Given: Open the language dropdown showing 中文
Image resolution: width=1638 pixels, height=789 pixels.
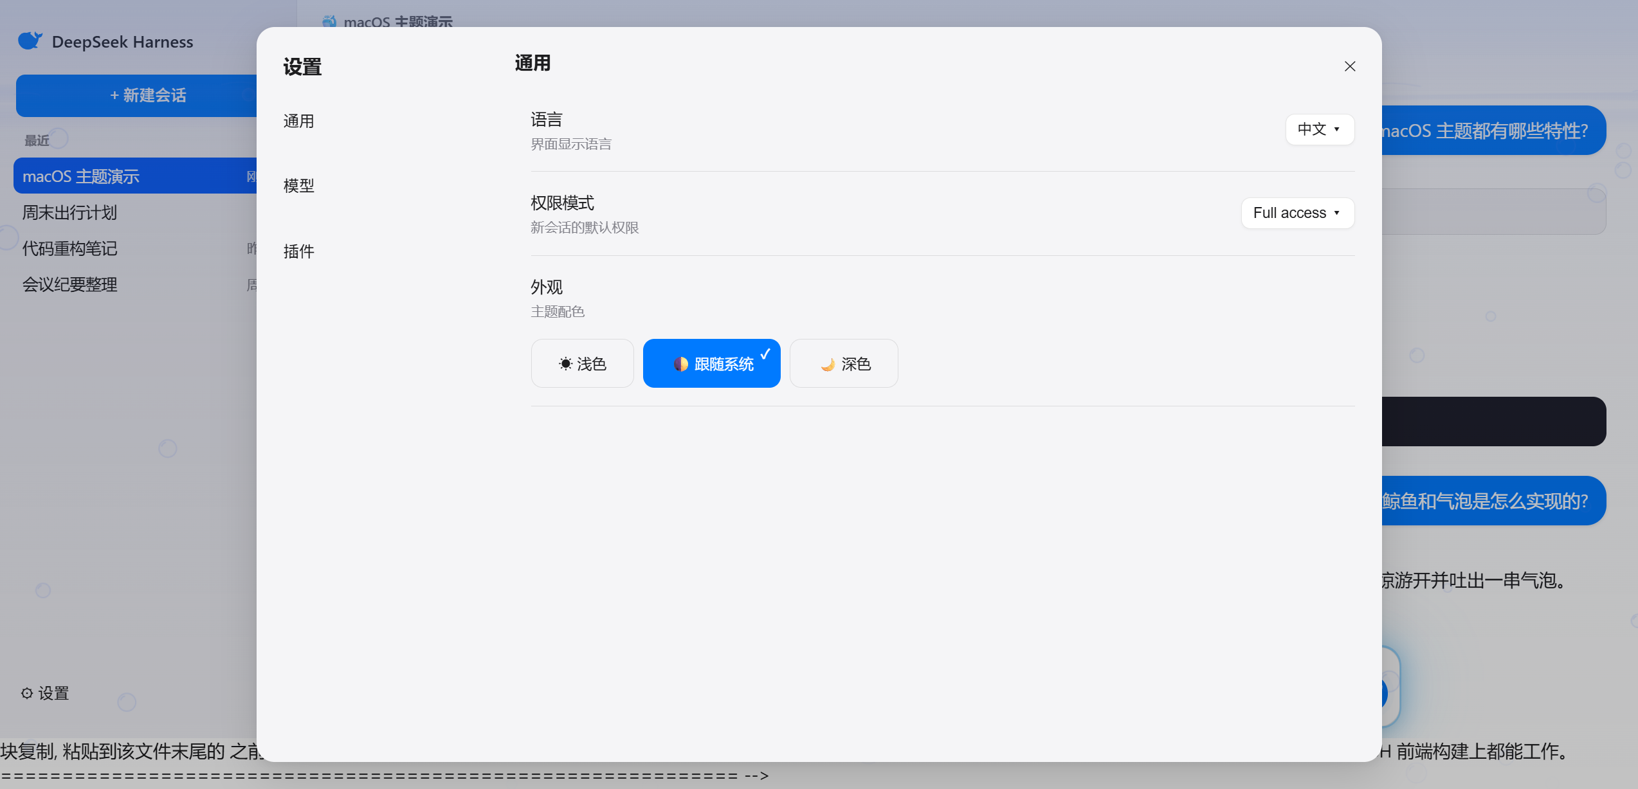Looking at the screenshot, I should point(1320,129).
